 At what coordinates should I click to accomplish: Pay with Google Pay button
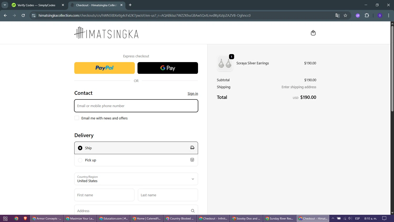(x=168, y=68)
